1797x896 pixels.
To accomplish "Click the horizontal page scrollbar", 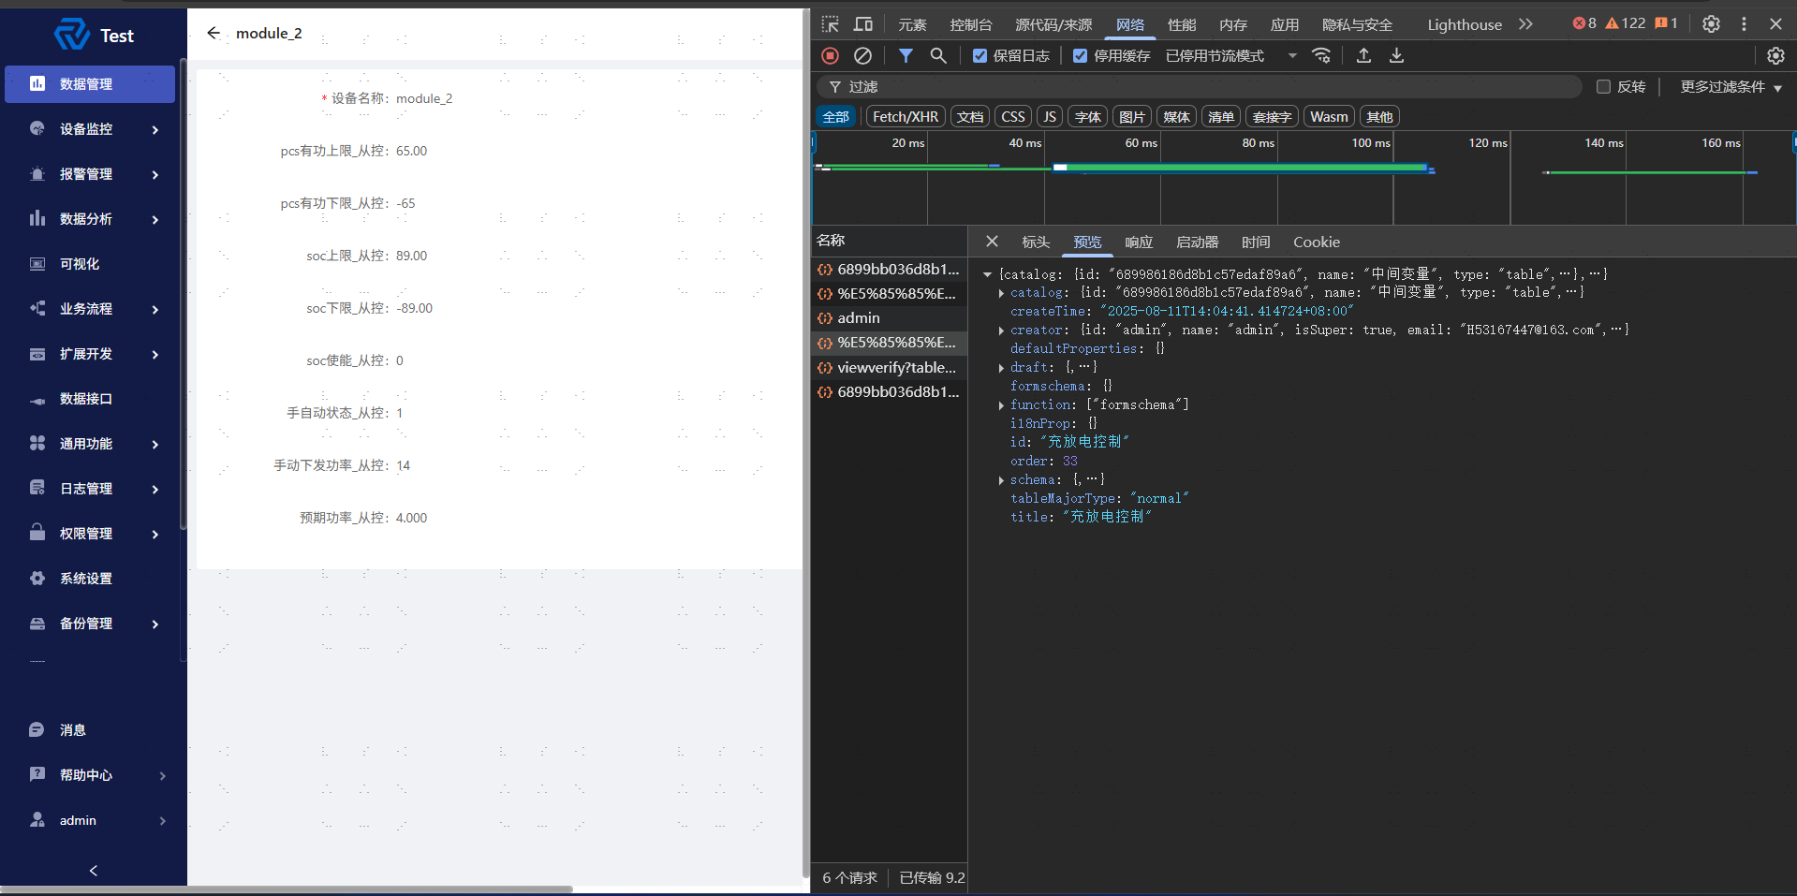I will (287, 889).
